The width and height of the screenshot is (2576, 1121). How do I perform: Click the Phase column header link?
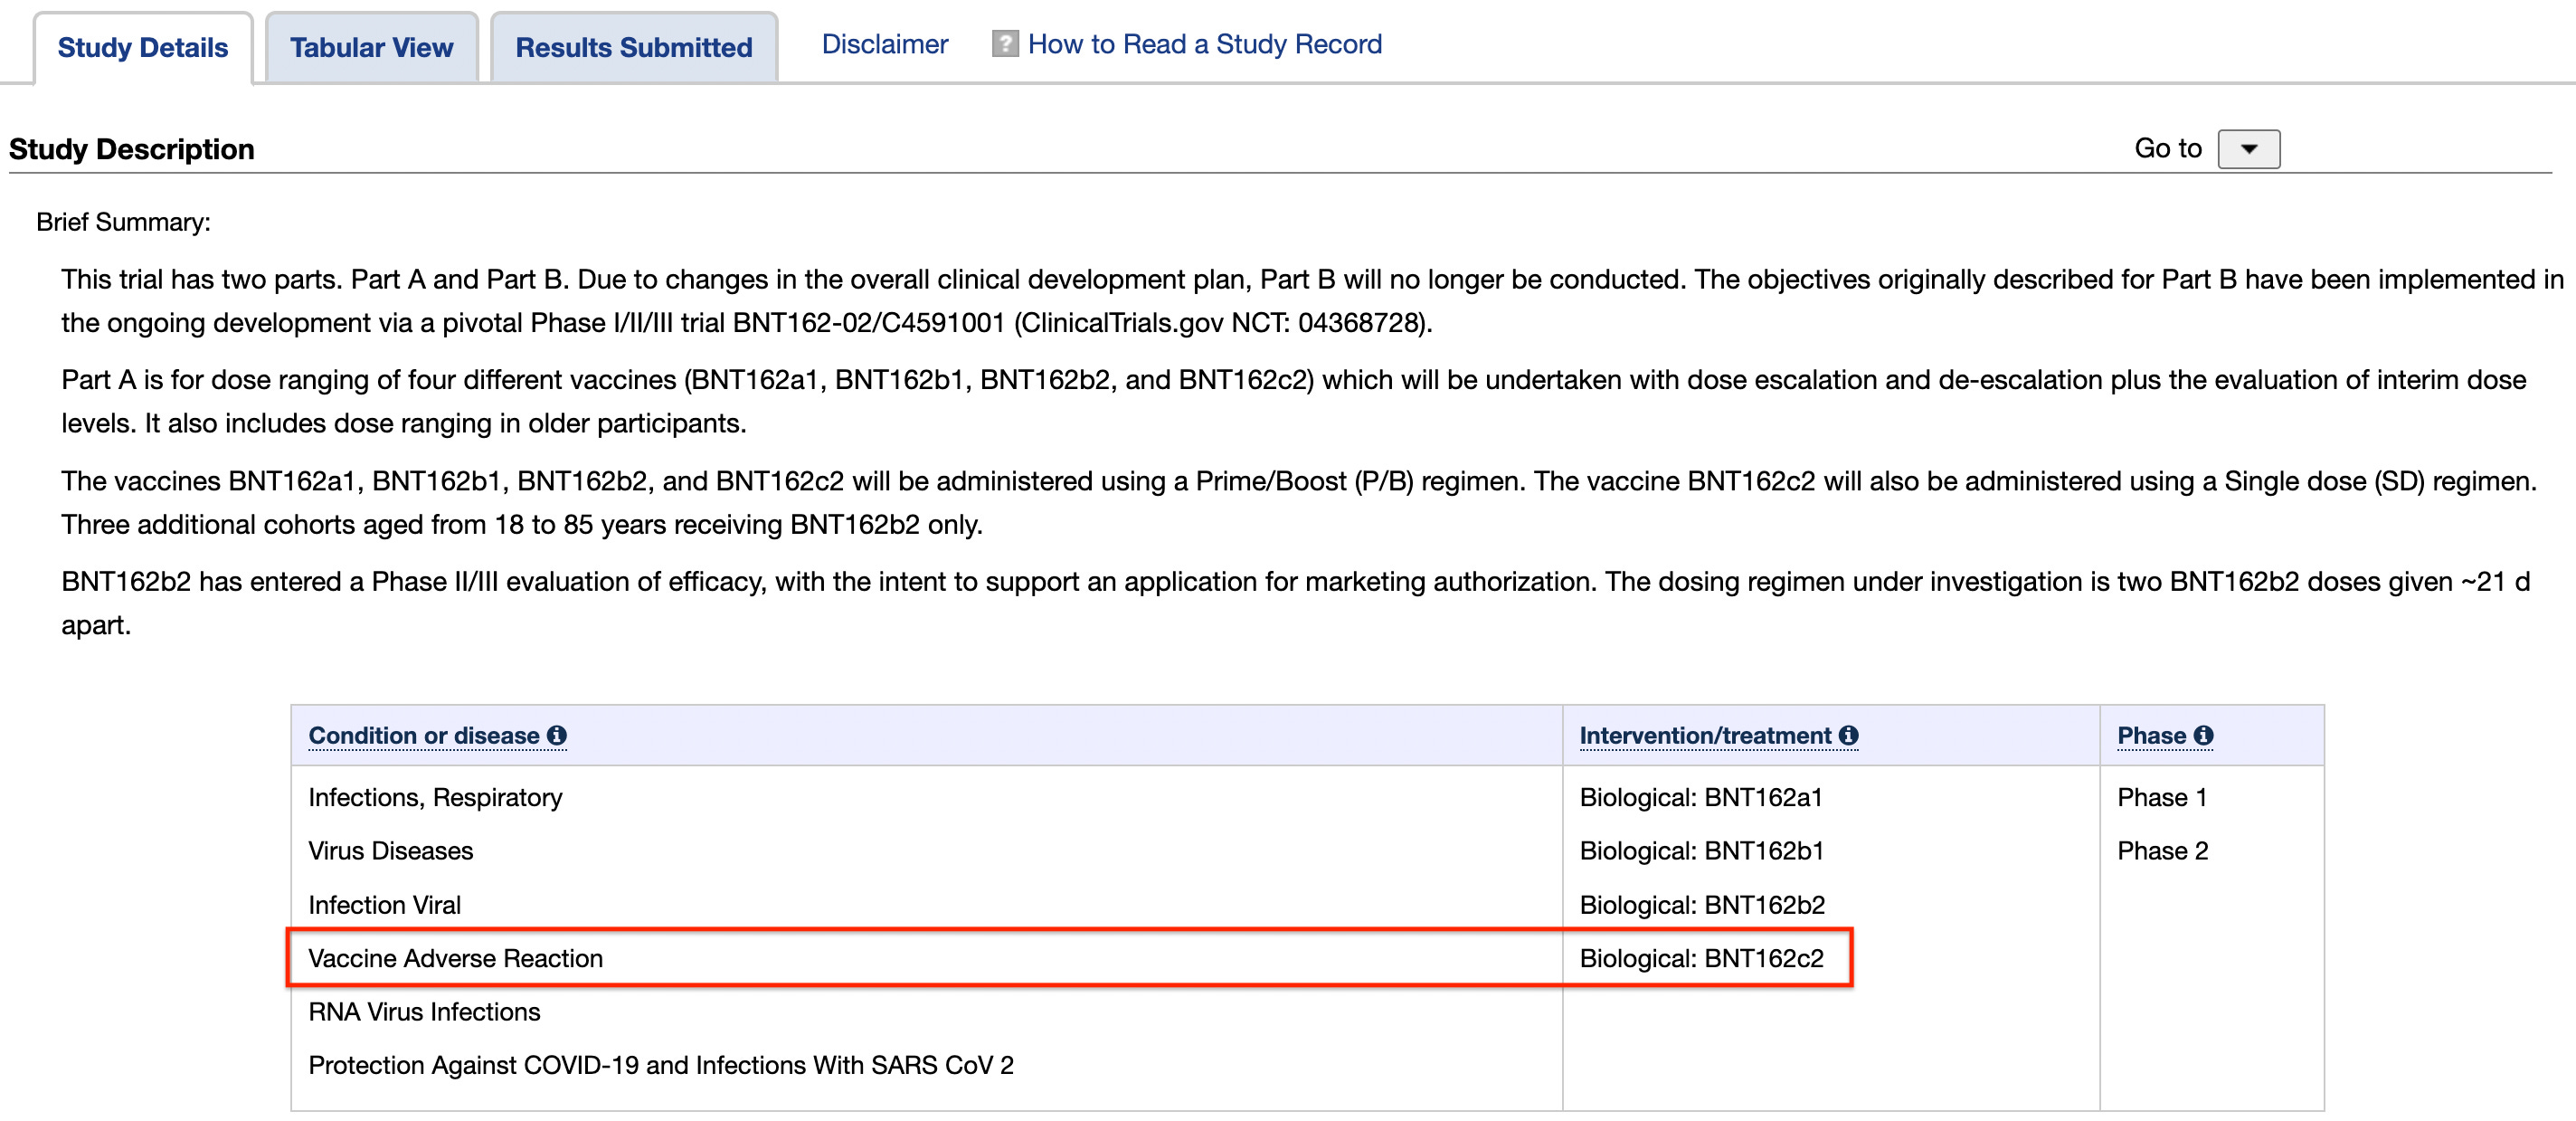click(2151, 735)
